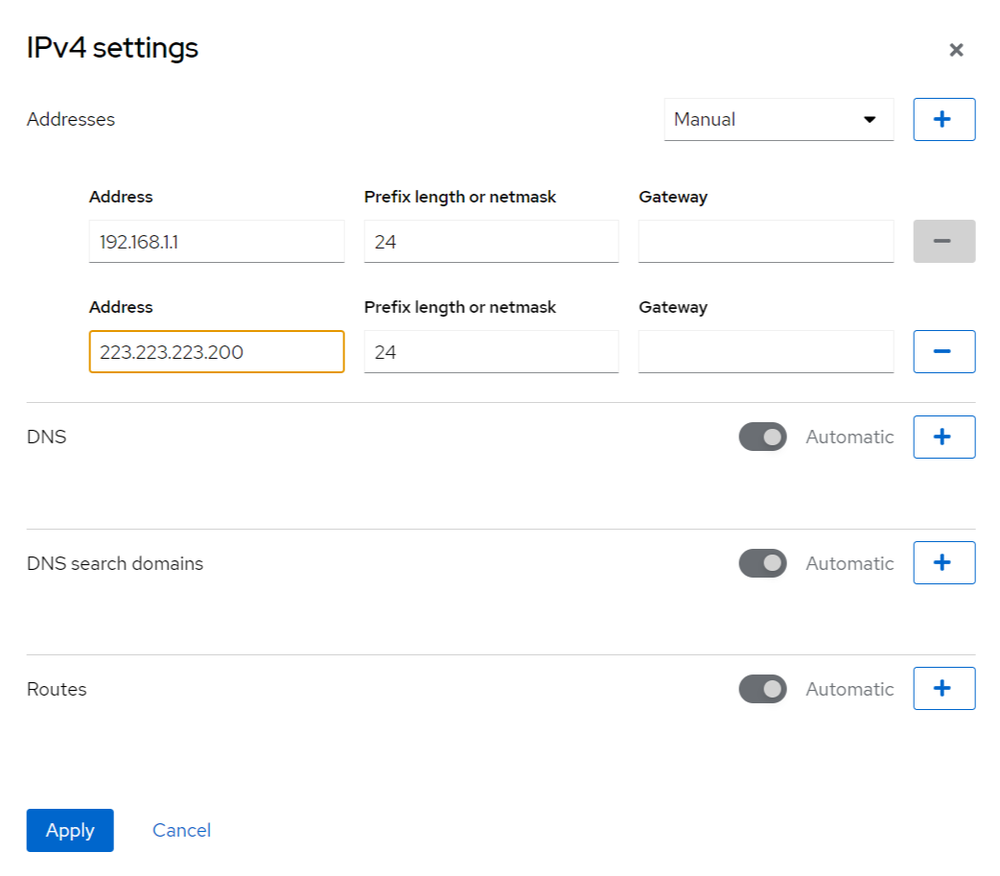Open the Manual addresses dropdown
The height and width of the screenshot is (876, 1000).
pyautogui.click(x=778, y=119)
